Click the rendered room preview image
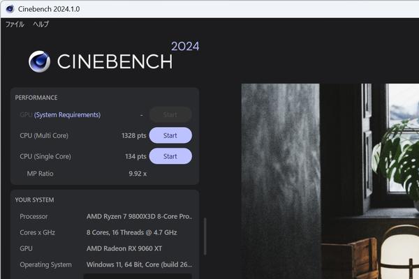The height and width of the screenshot is (279, 419). pyautogui.click(x=330, y=181)
